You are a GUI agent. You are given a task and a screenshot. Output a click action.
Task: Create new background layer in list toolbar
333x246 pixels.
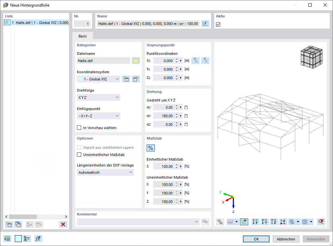[9, 224]
